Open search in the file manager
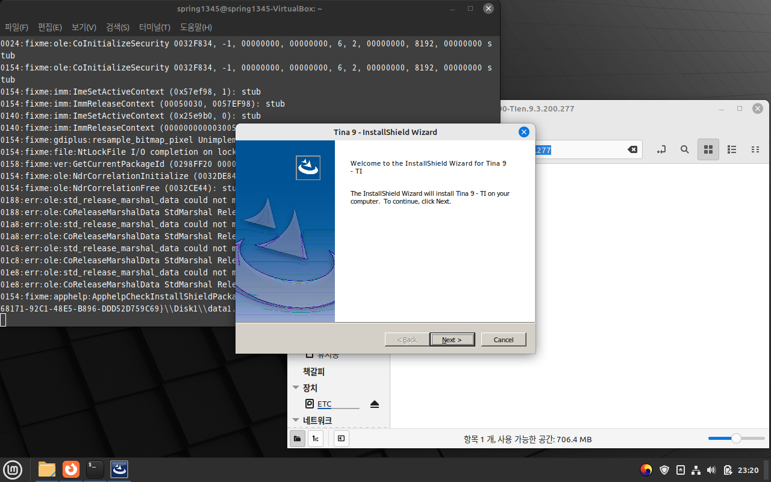The height and width of the screenshot is (482, 771). tap(685, 149)
